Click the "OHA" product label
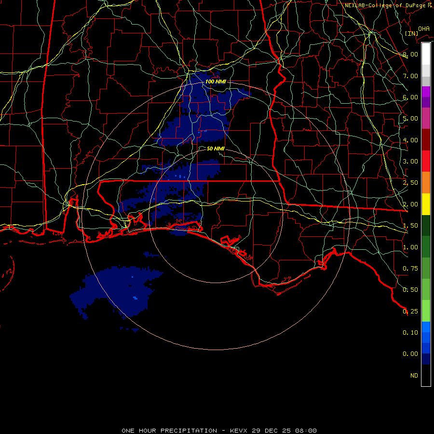 (x=424, y=29)
